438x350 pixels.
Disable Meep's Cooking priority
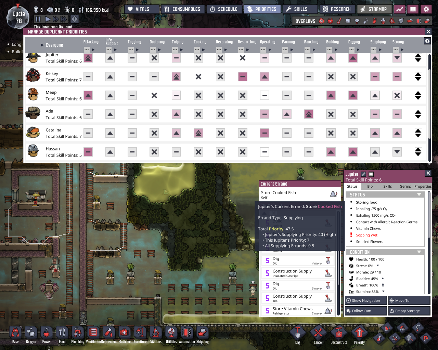pyautogui.click(x=198, y=95)
